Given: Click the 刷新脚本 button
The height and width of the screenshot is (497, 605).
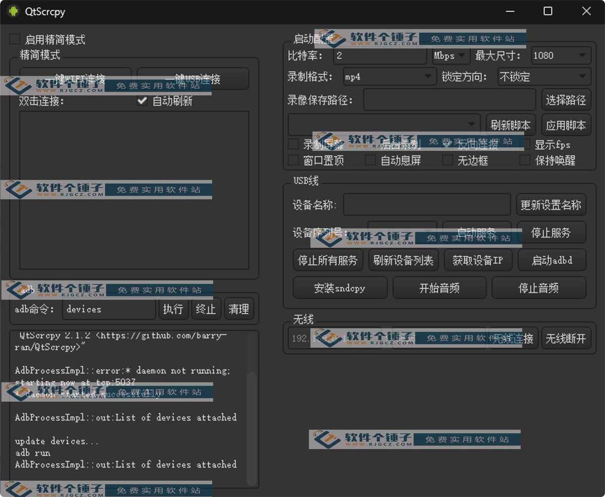Looking at the screenshot, I should click(x=511, y=125).
